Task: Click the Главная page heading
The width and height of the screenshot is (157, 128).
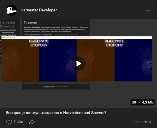Action: [x=30, y=23]
